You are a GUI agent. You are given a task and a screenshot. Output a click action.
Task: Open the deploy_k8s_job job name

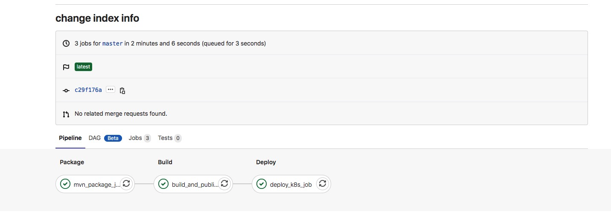(291, 184)
